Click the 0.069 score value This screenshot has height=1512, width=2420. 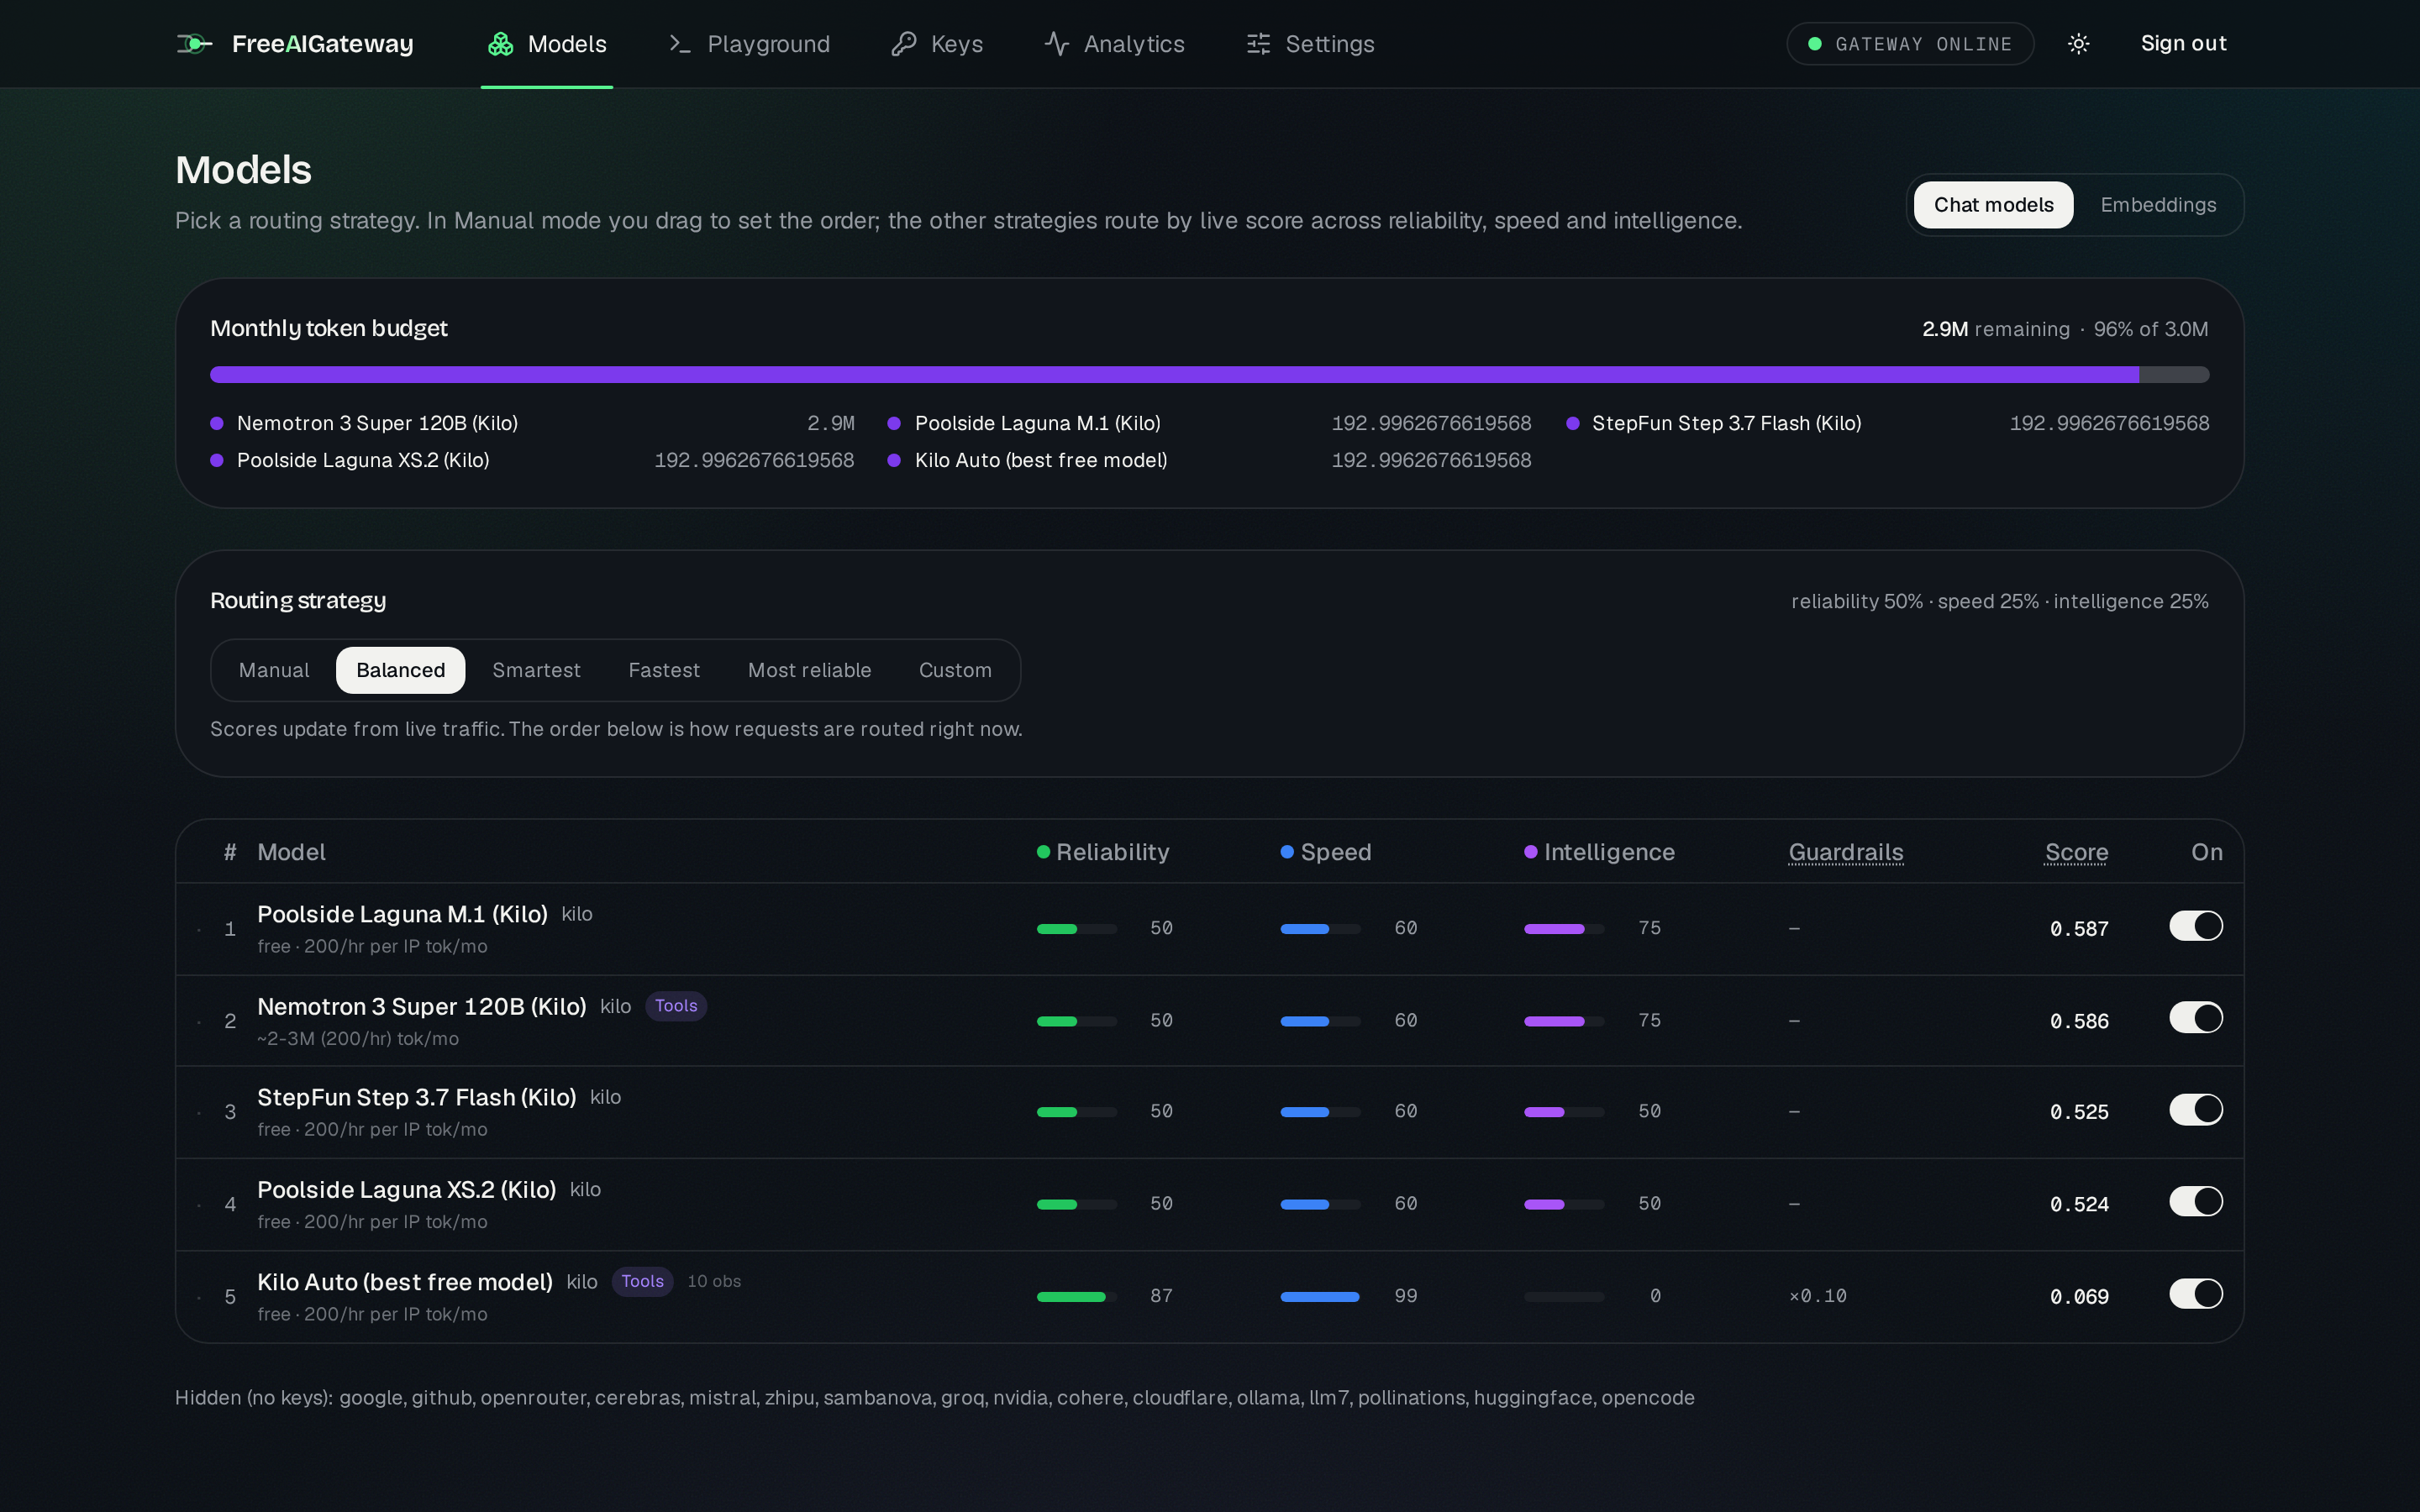[2079, 1297]
